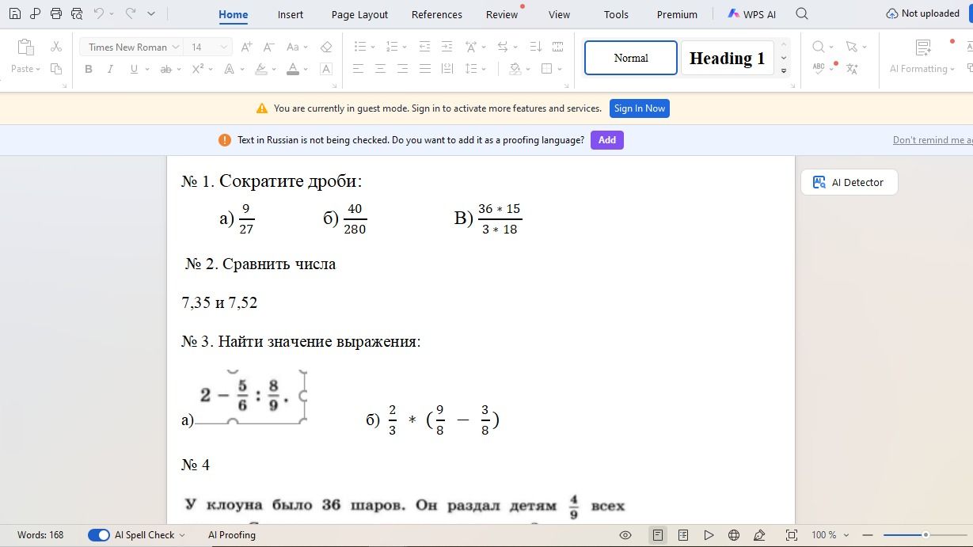Image resolution: width=973 pixels, height=547 pixels.
Task: Click the numbered list icon
Action: 391,47
